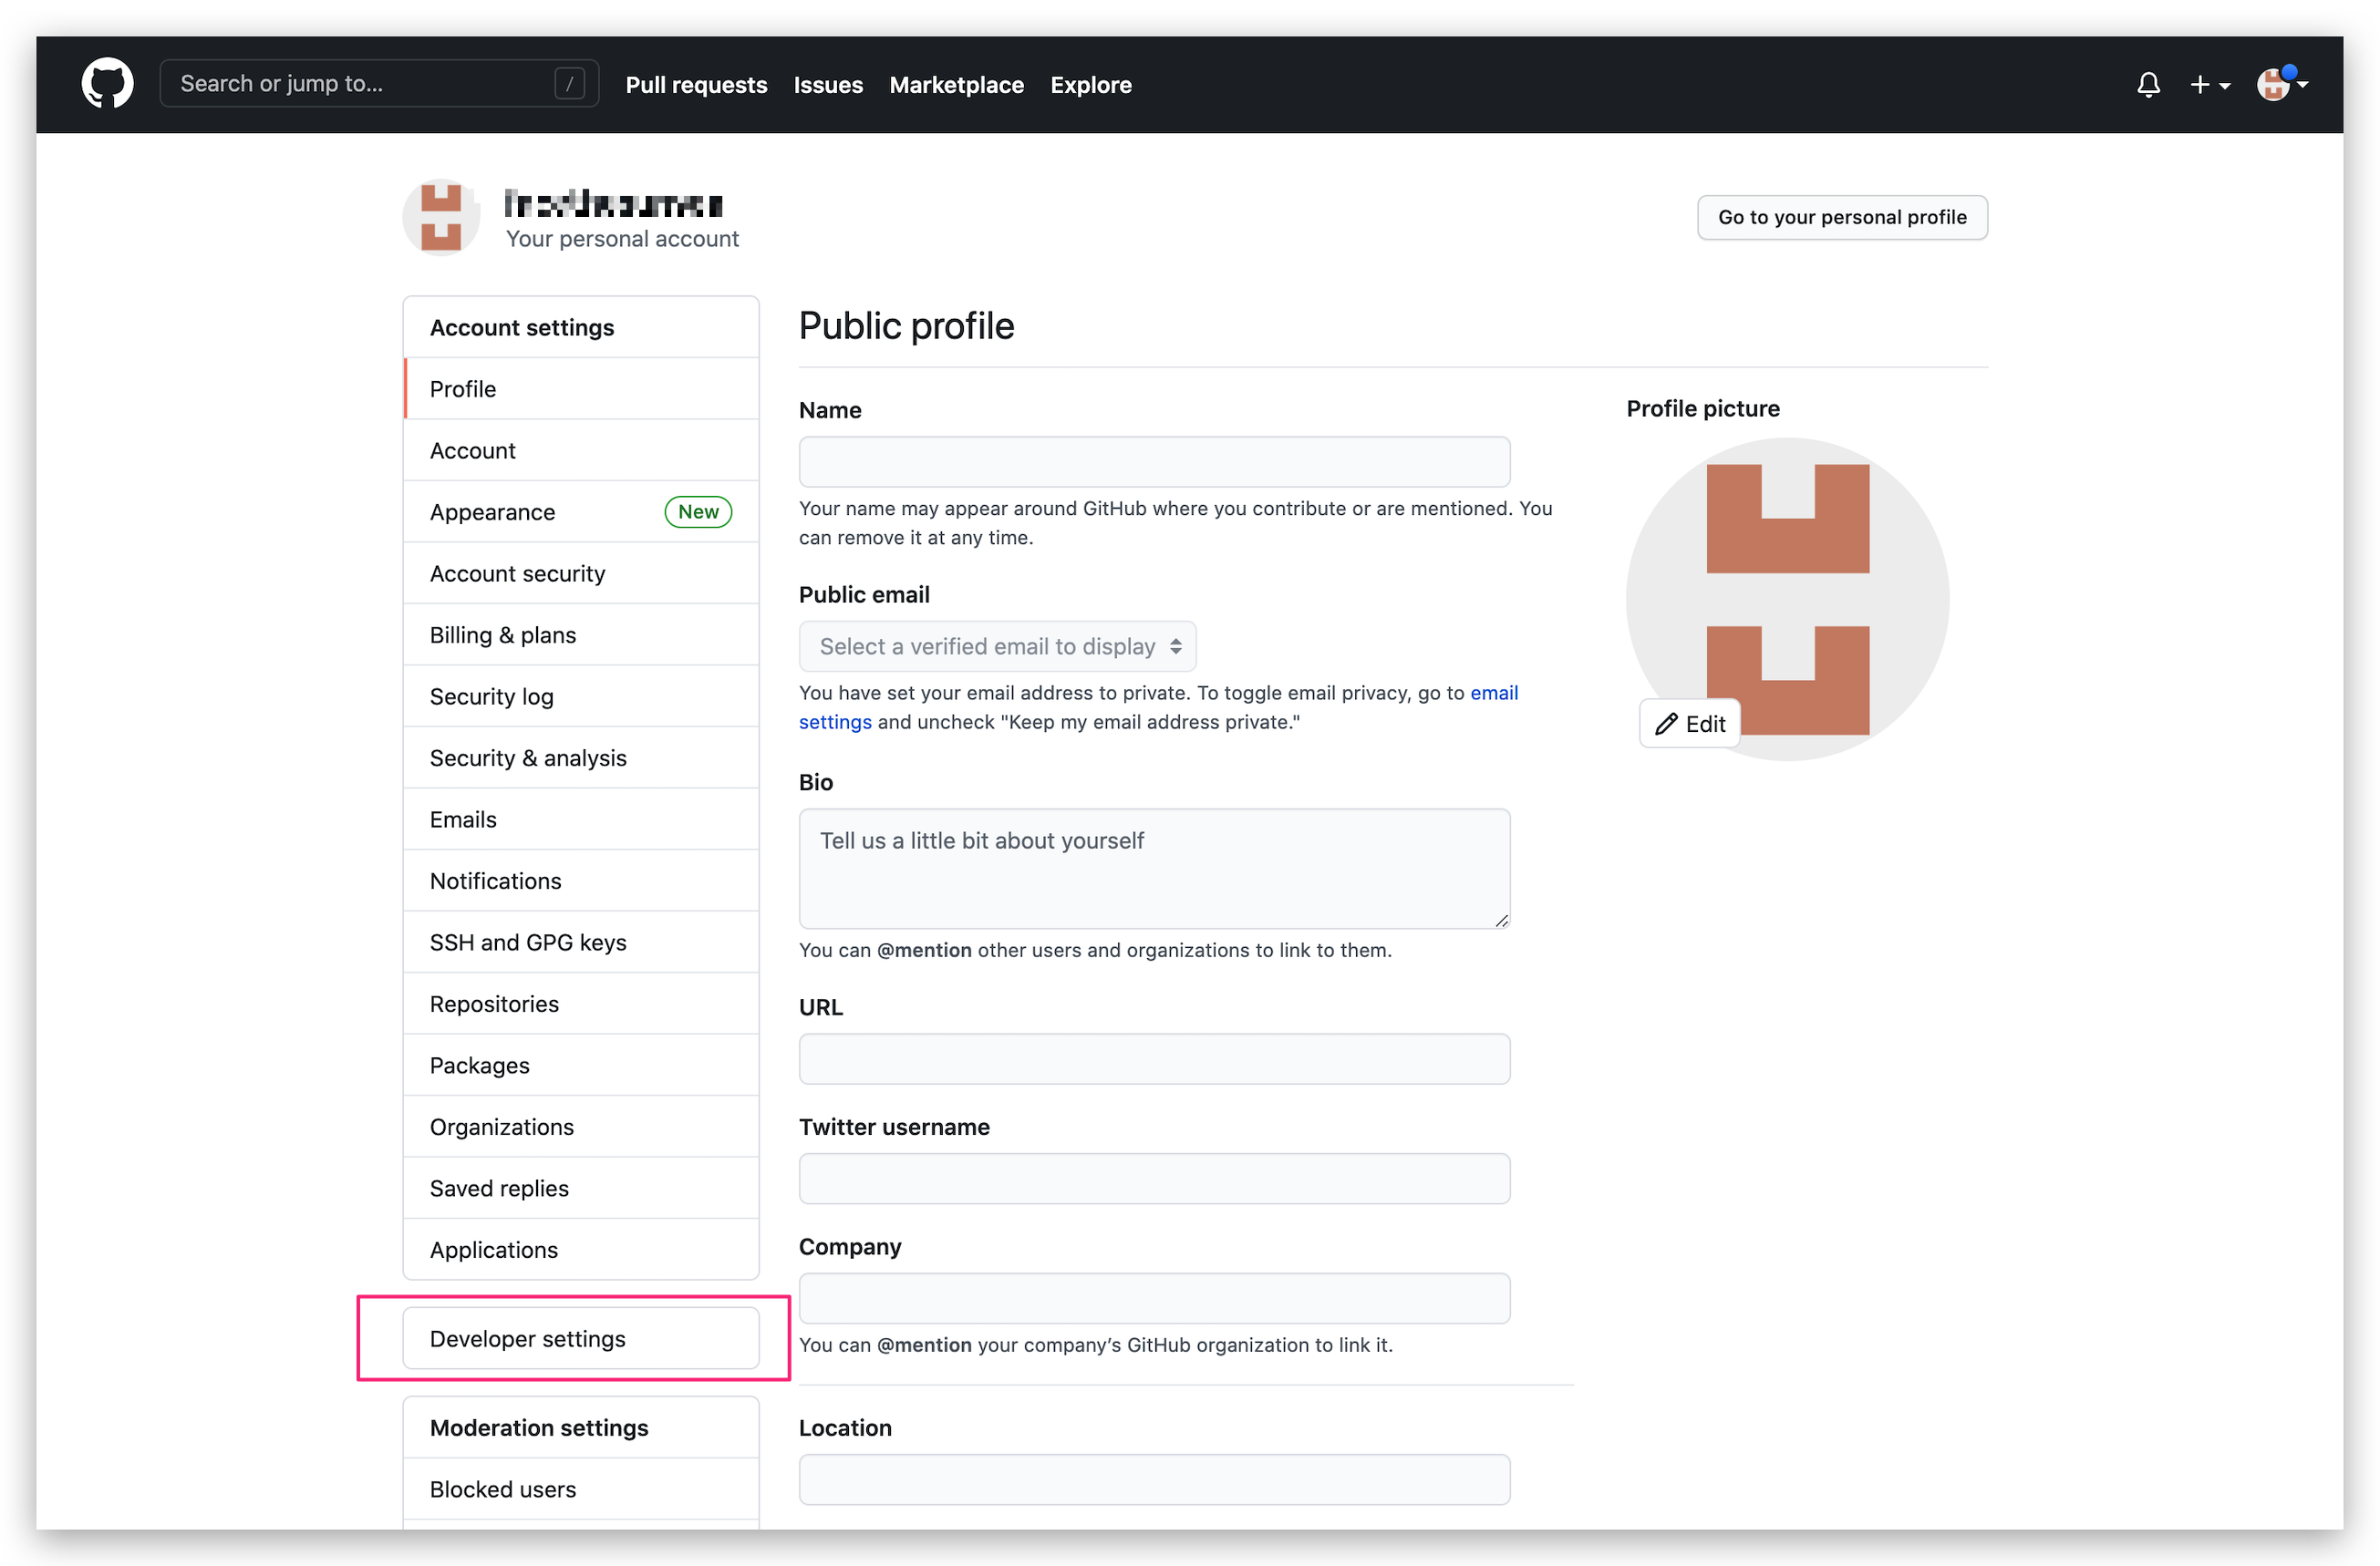
Task: Open the verified email selector dropdown
Action: 996,645
